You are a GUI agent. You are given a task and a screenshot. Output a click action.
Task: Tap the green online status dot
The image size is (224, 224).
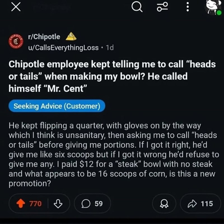pyautogui.click(x=219, y=13)
